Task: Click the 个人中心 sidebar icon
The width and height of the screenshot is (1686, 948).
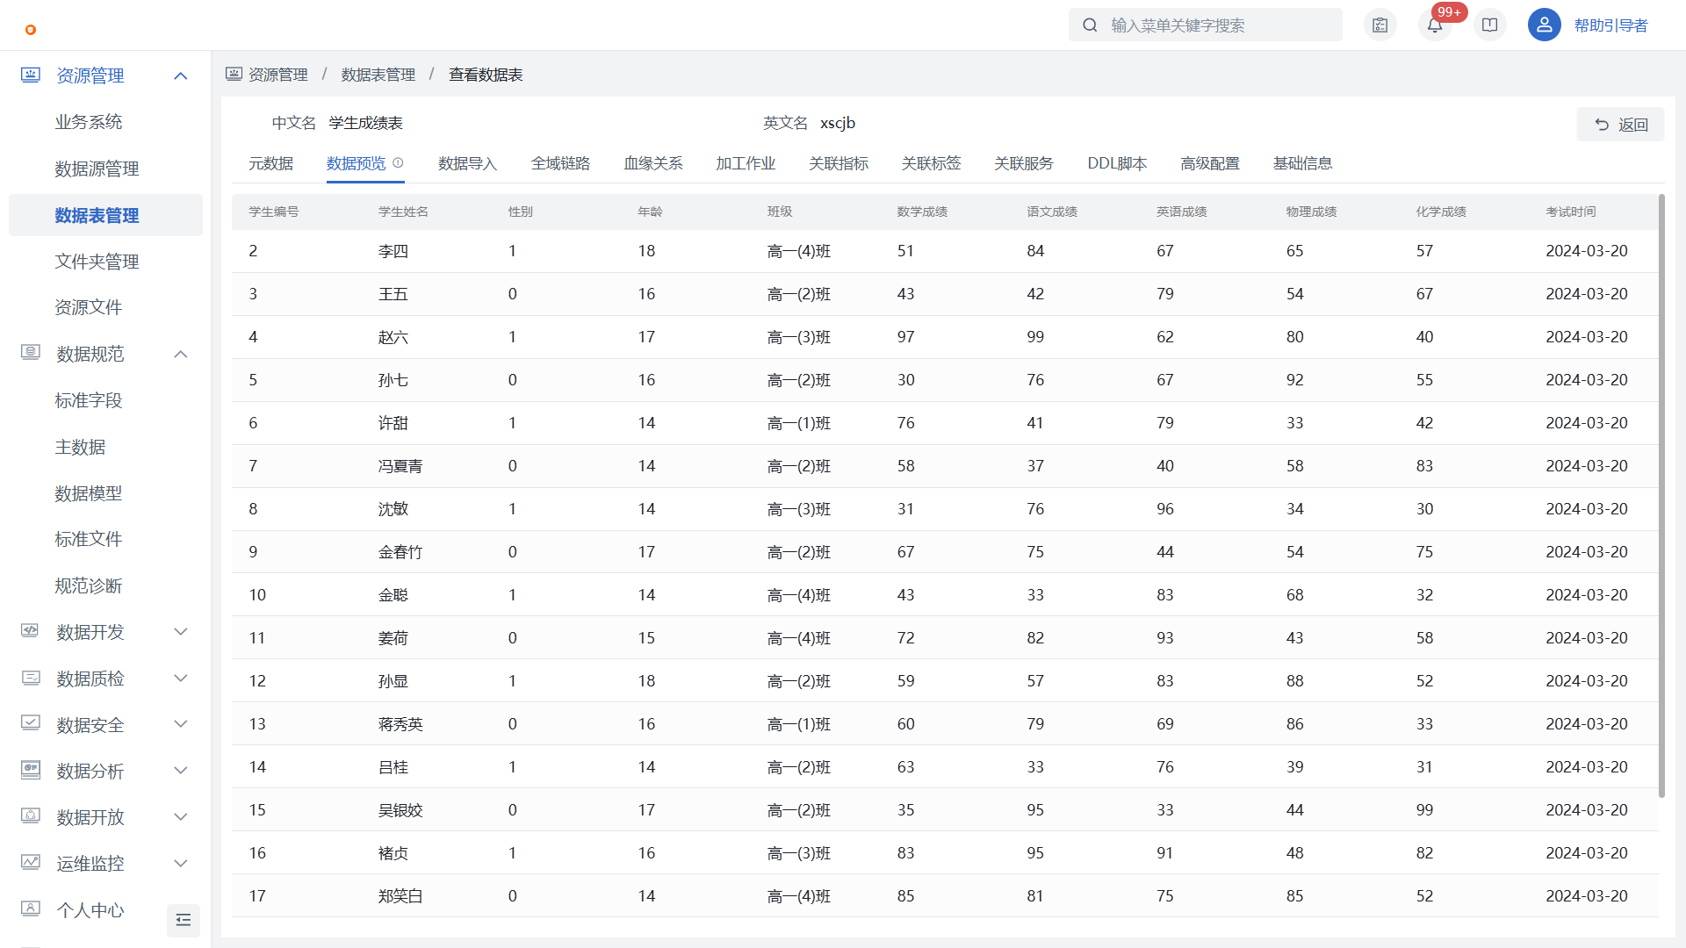Action: [x=31, y=909]
